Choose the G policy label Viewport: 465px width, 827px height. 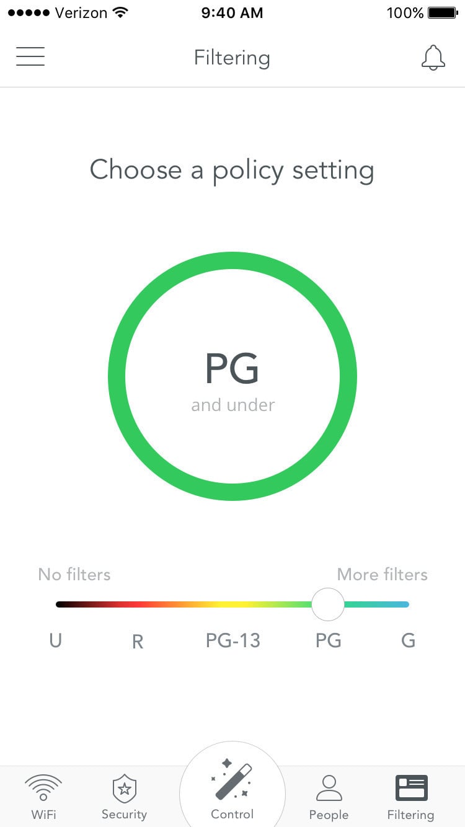tap(408, 640)
